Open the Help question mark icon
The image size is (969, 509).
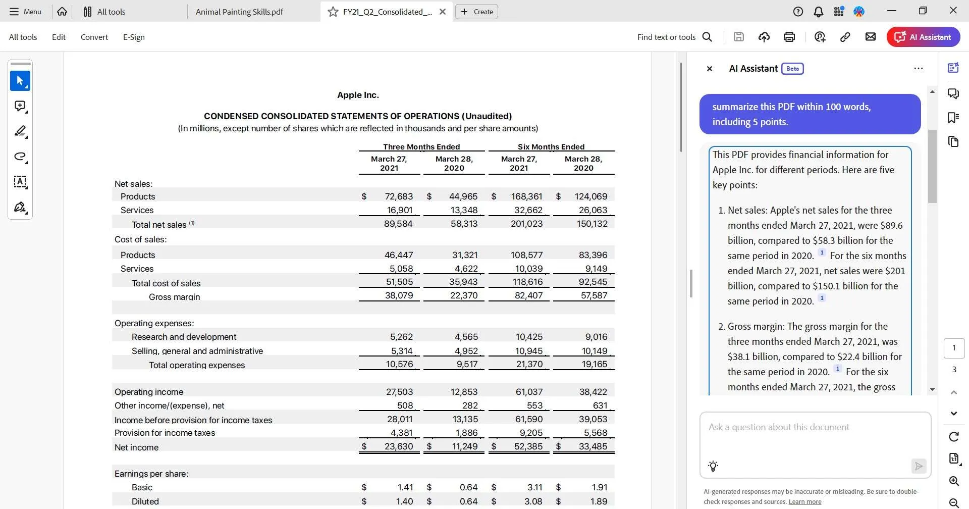click(798, 12)
